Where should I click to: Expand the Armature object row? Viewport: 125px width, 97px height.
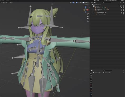coord(94,8)
